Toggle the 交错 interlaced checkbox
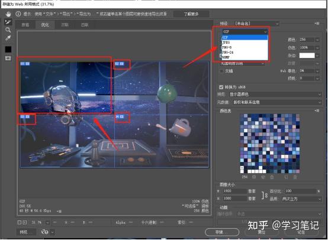The width and height of the screenshot is (328, 240). tap(221, 71)
